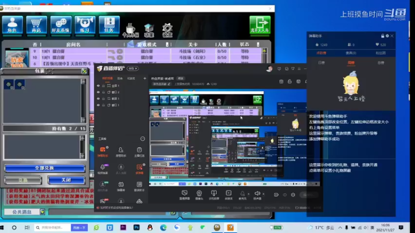Image resolution: width=415 pixels, height=233 pixels.
Task: Open Photoshop from the taskbar
Action: click(136, 227)
